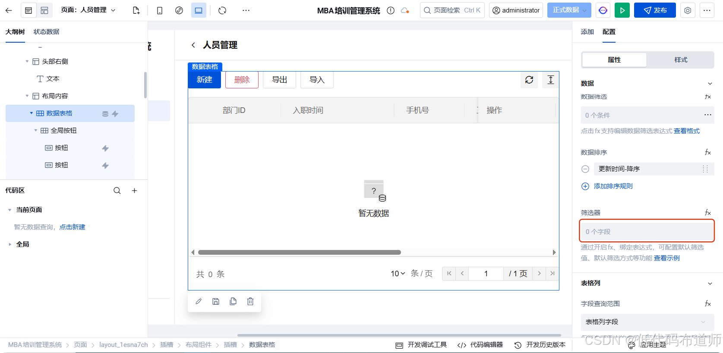
Task: Click the red 删除 button
Action: tap(242, 80)
